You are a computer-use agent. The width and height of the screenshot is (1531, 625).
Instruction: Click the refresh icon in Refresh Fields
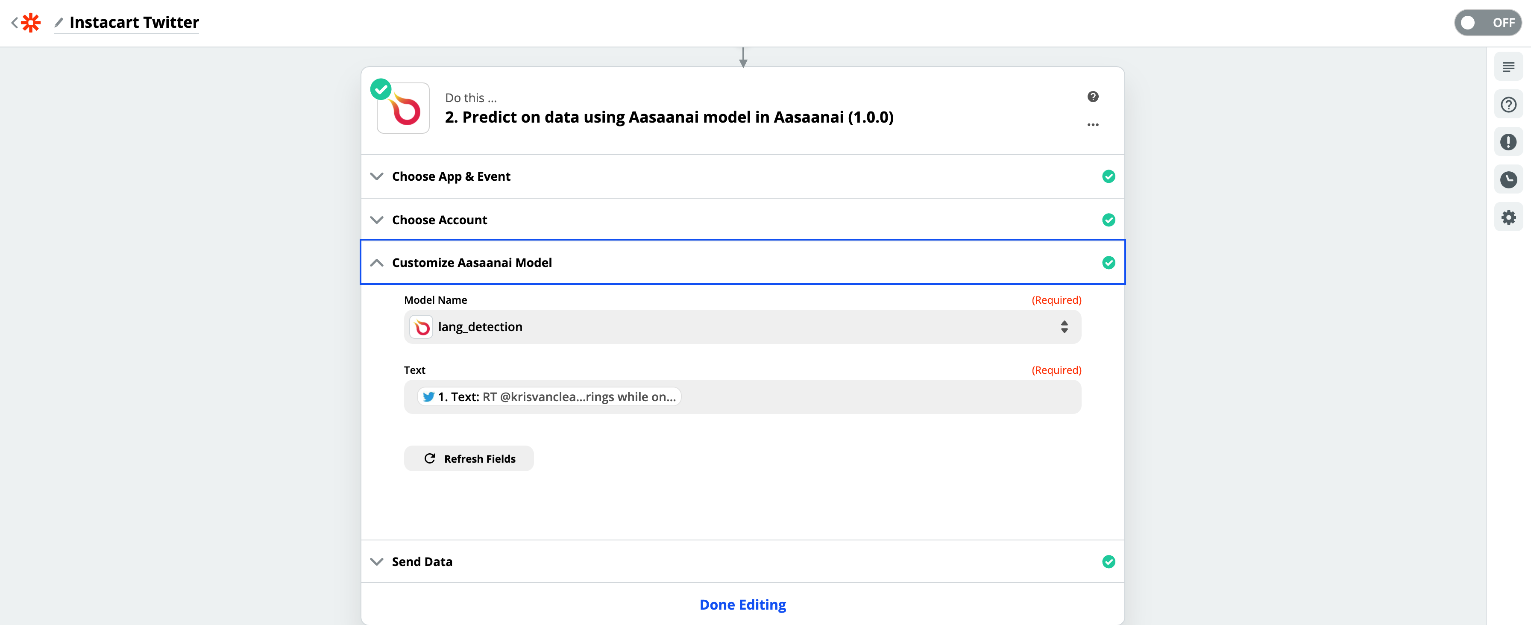click(x=430, y=459)
